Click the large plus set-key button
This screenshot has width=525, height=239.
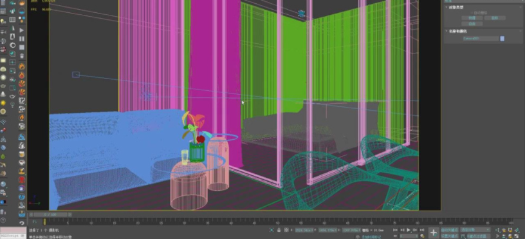433,233
